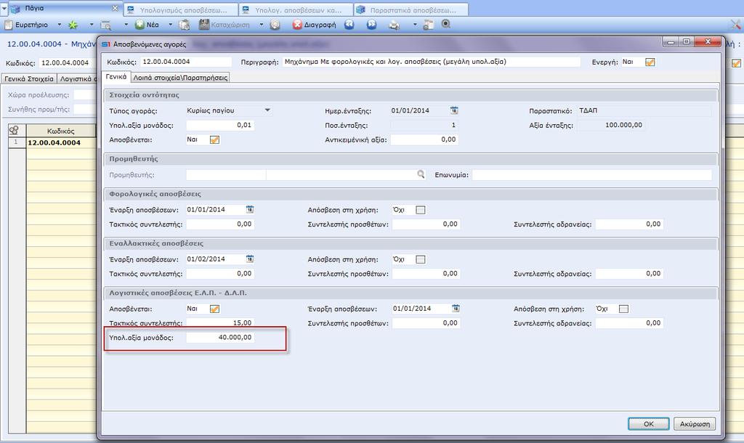This screenshot has width=744, height=443.
Task: Click the round camera icon in toolbar
Action: [x=446, y=24]
